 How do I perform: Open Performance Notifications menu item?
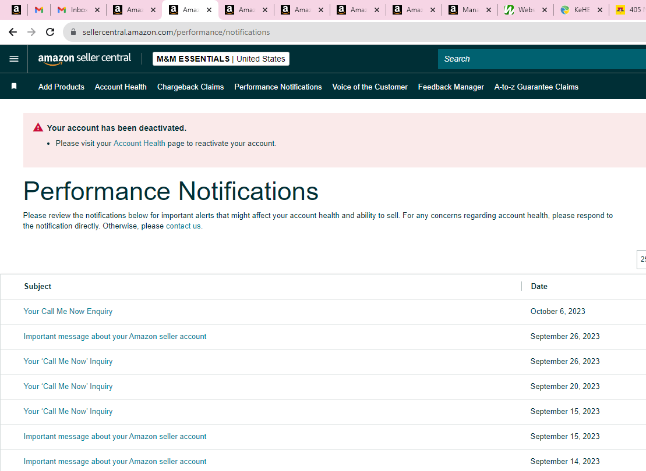click(278, 87)
